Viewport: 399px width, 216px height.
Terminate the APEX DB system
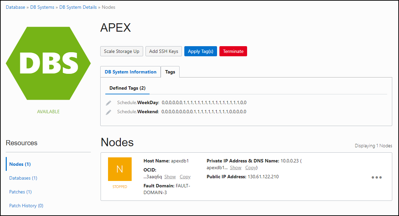click(x=233, y=51)
